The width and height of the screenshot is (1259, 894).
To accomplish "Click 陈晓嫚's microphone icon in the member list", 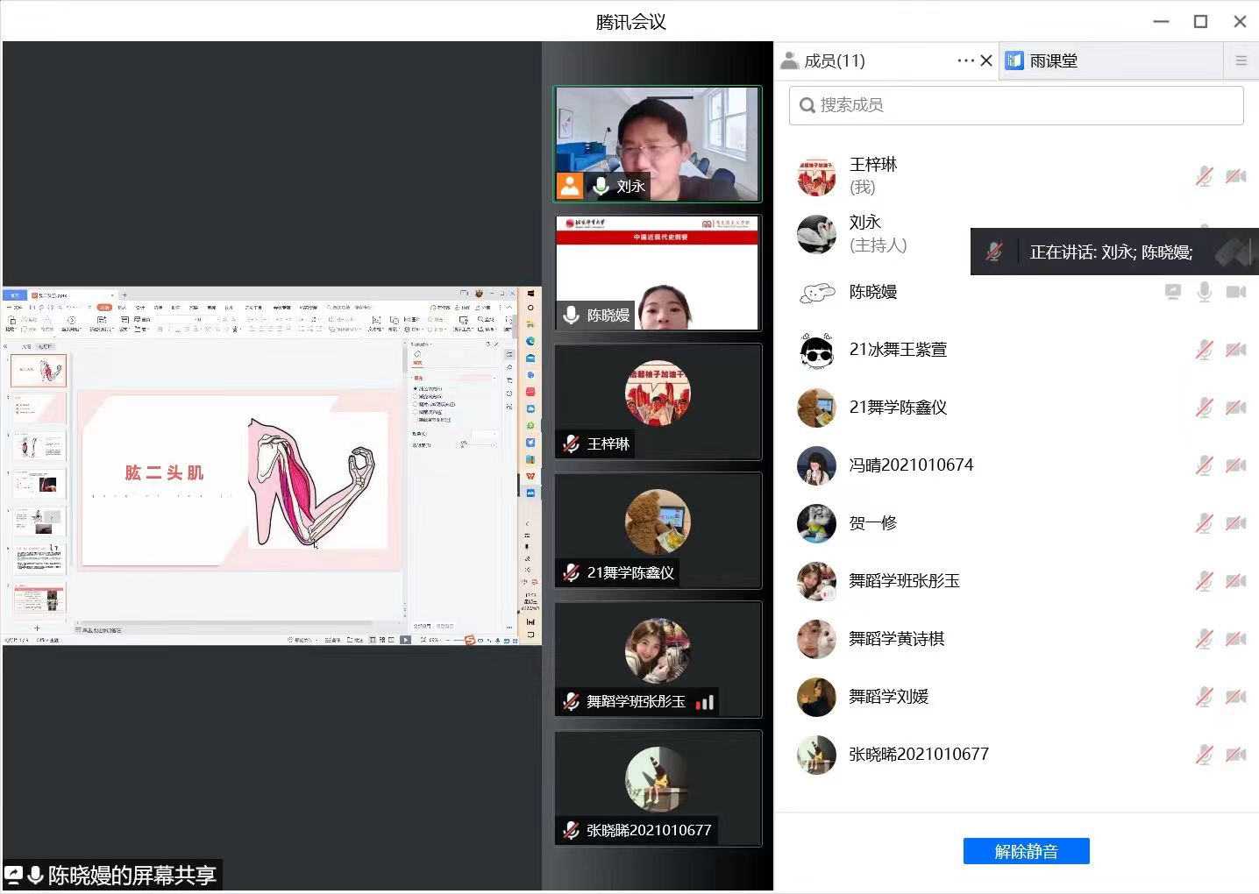I will (1204, 292).
